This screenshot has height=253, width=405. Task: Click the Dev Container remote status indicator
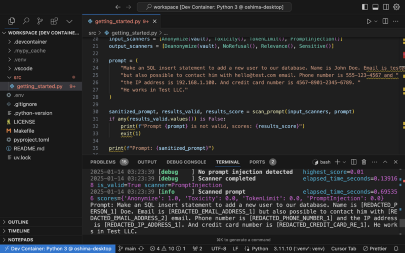tap(58, 249)
